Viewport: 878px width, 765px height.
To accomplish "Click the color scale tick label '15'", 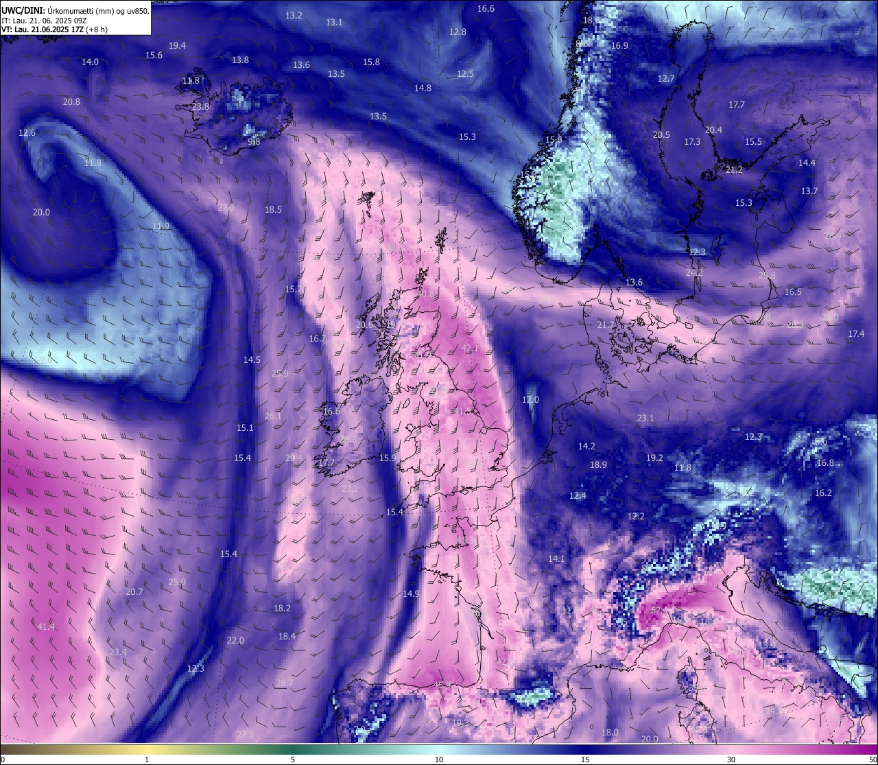I will (x=585, y=760).
